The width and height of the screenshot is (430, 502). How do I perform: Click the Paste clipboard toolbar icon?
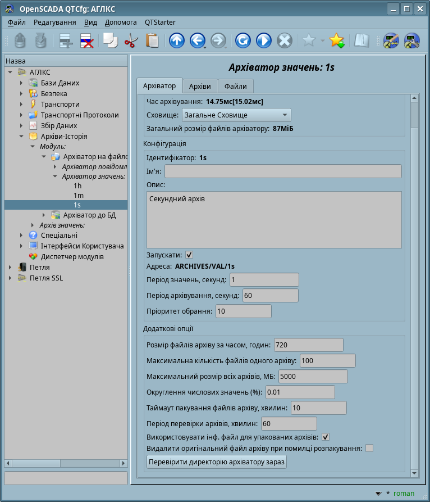(x=152, y=40)
